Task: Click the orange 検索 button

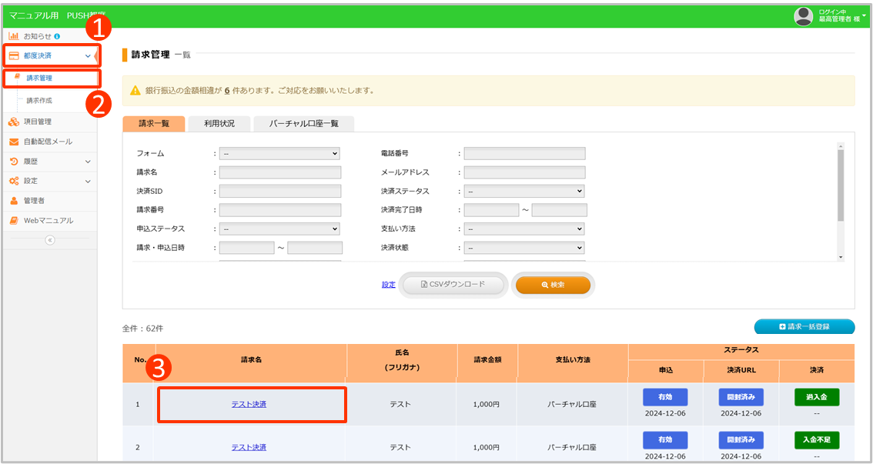Action: (x=553, y=285)
